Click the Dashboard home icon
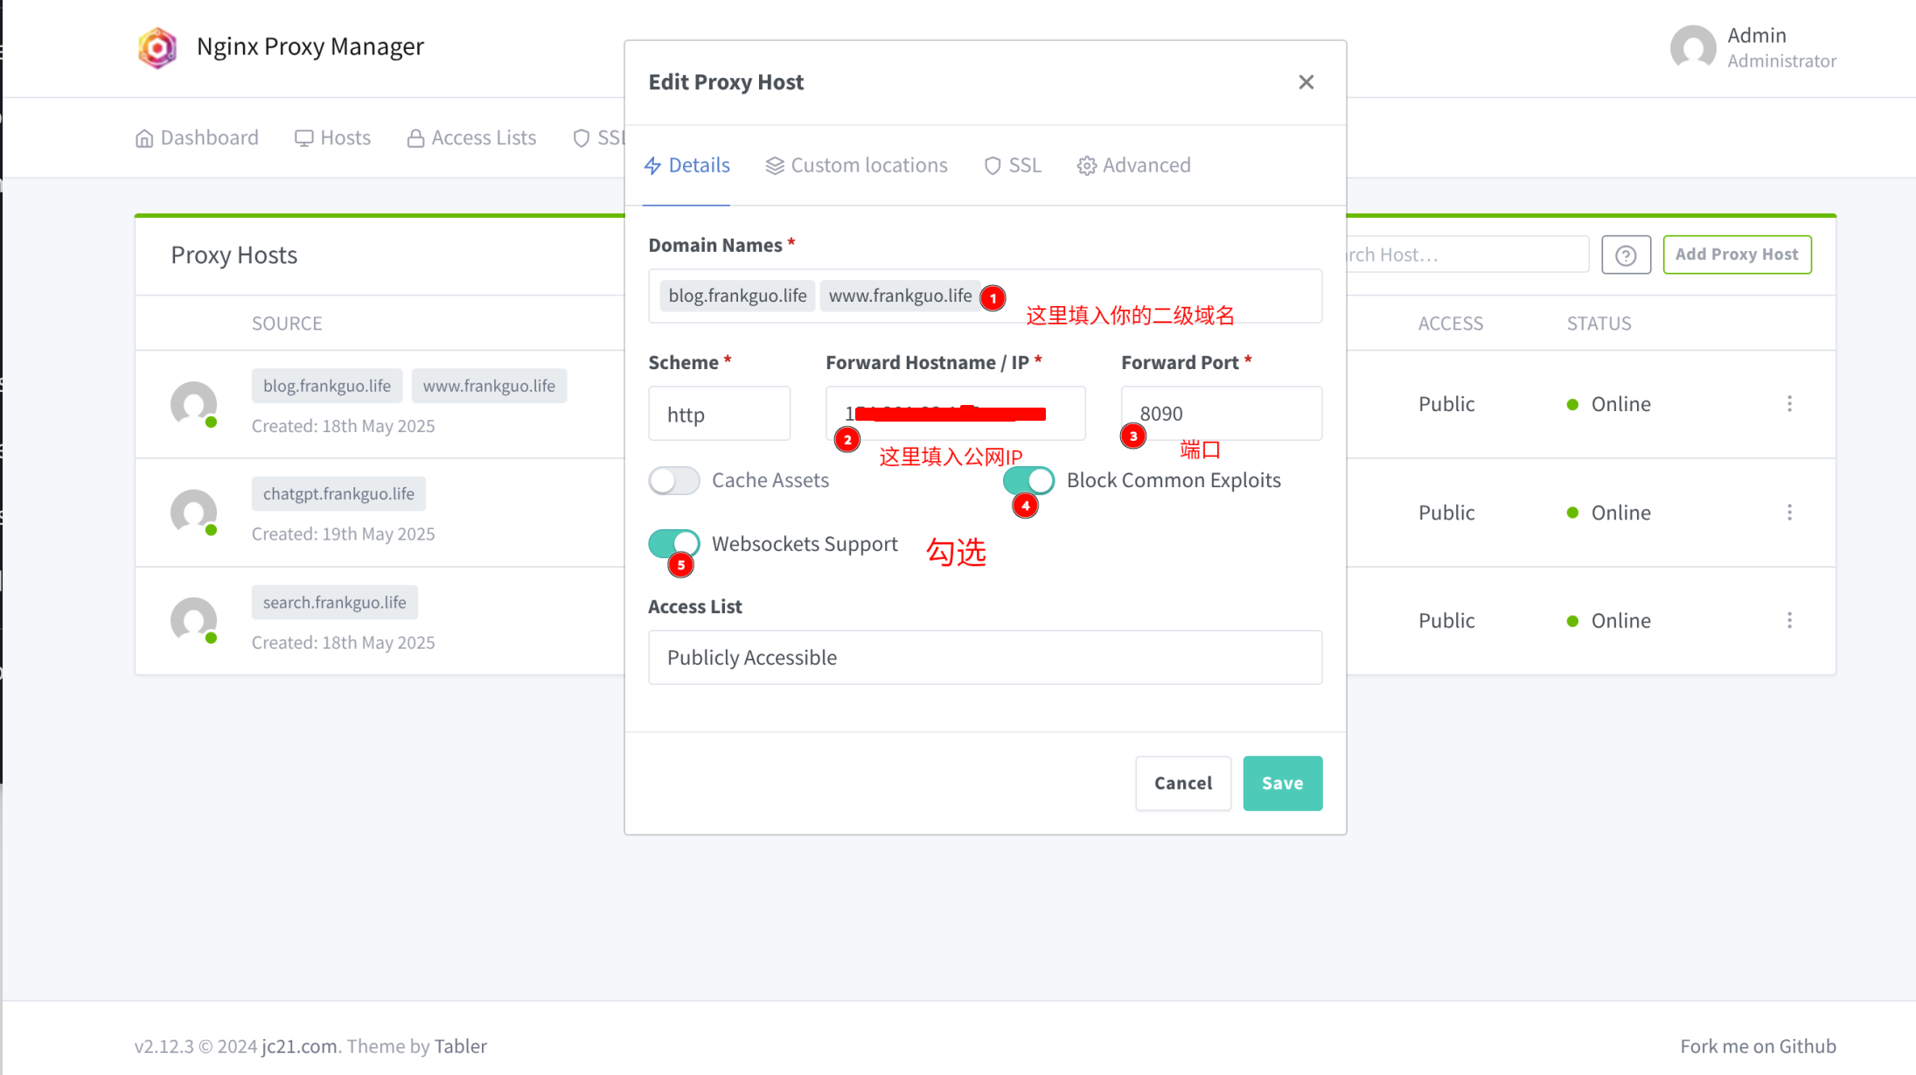 (144, 139)
